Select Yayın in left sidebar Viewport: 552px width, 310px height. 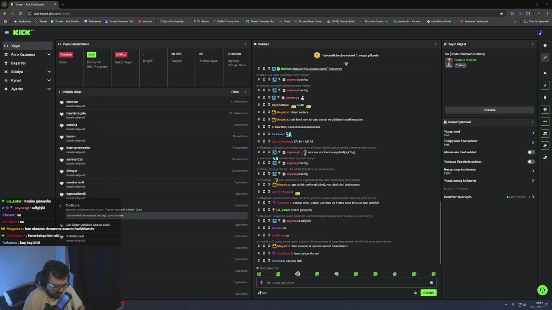pyautogui.click(x=28, y=46)
